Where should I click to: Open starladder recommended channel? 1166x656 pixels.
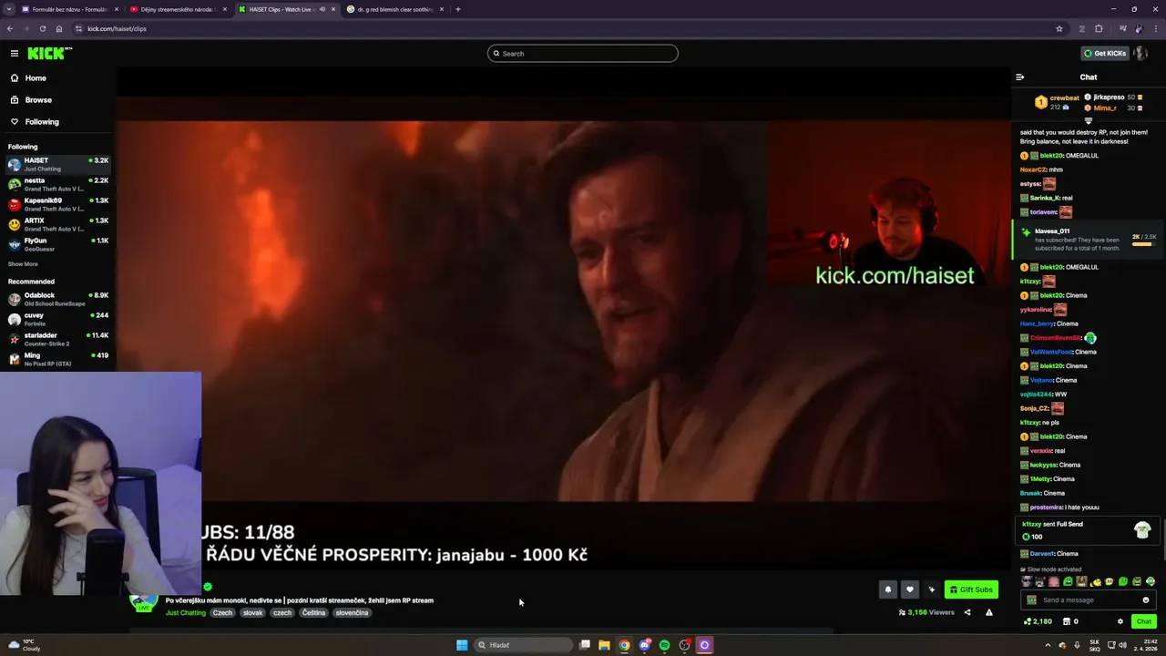tap(58, 340)
